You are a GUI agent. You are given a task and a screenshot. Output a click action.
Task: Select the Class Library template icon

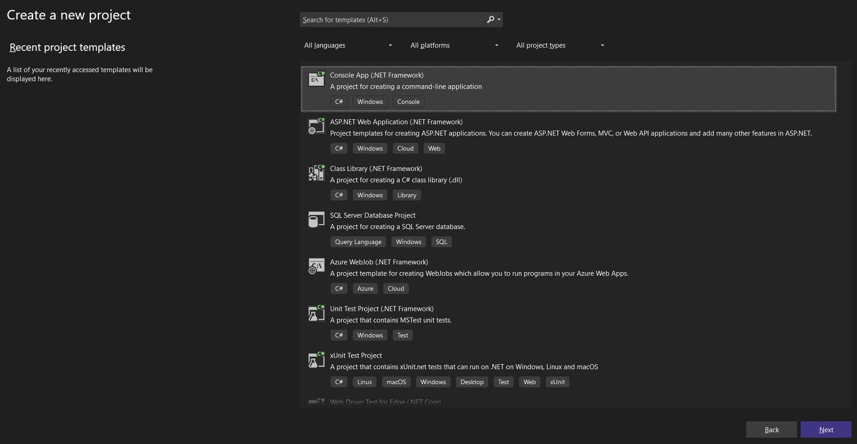[x=317, y=173]
